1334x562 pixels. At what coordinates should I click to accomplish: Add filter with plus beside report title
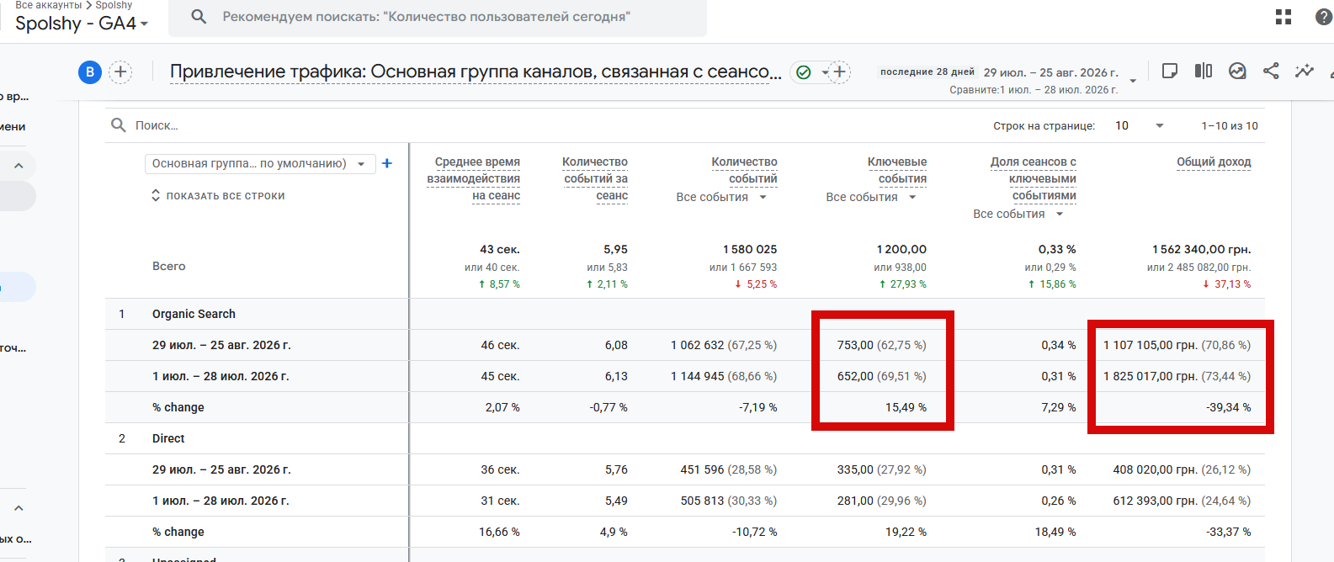click(839, 72)
